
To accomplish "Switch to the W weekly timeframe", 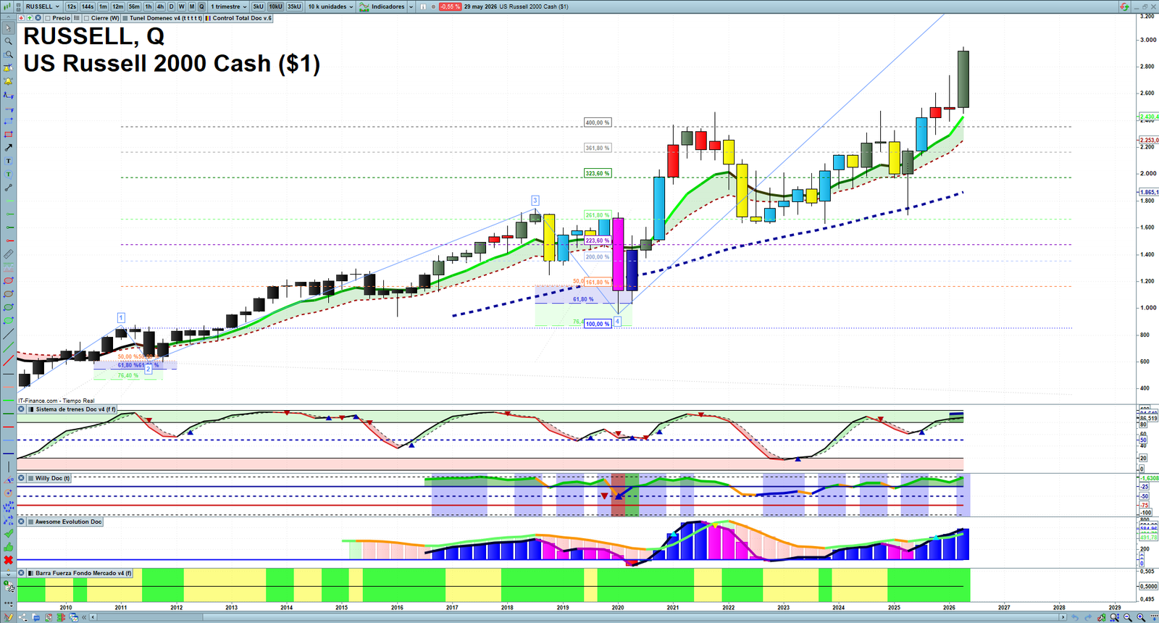I will tap(182, 7).
